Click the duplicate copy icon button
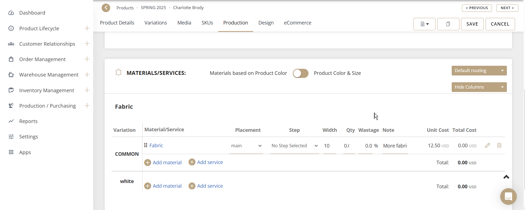The image size is (525, 210). 448,24
